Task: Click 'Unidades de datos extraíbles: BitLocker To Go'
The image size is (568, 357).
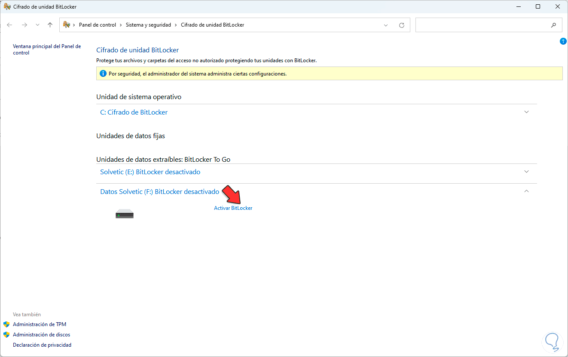Action: (x=163, y=160)
